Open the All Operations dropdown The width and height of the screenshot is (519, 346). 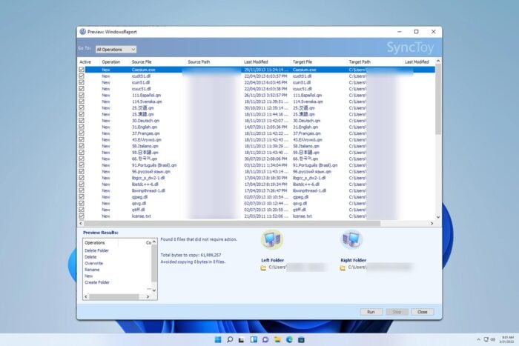click(x=116, y=49)
